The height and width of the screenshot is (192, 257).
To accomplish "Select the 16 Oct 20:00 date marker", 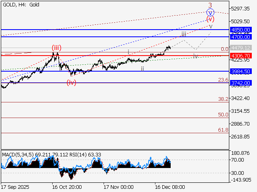I will 67,187.
